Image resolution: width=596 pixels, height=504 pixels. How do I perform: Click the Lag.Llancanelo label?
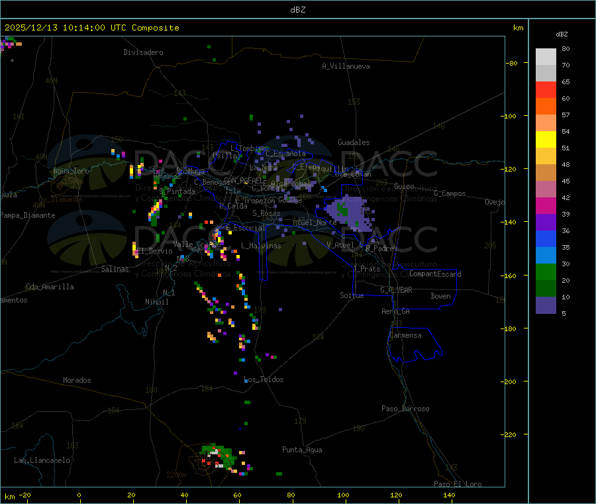(x=42, y=460)
